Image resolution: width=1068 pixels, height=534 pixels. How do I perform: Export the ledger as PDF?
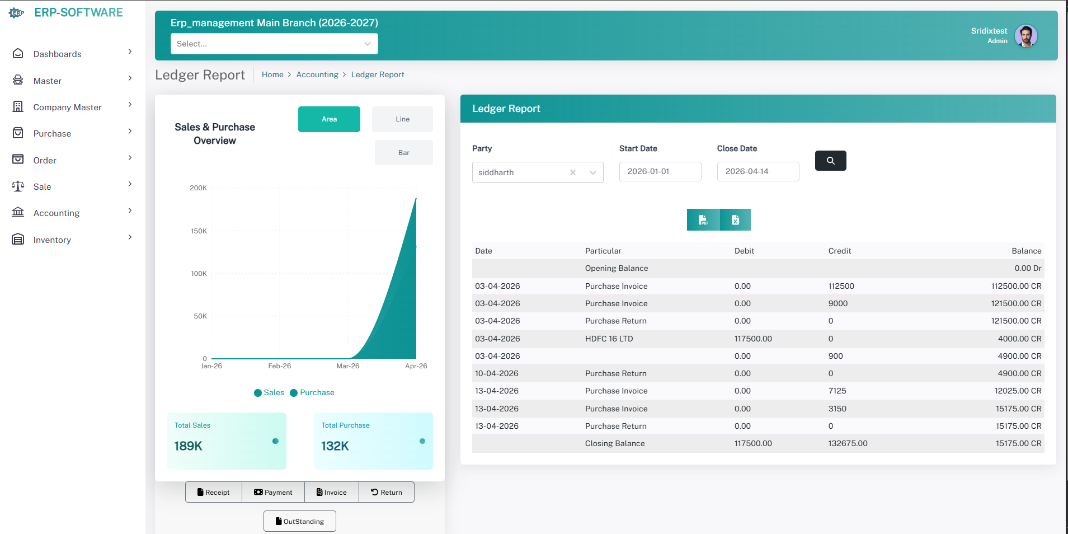[703, 220]
